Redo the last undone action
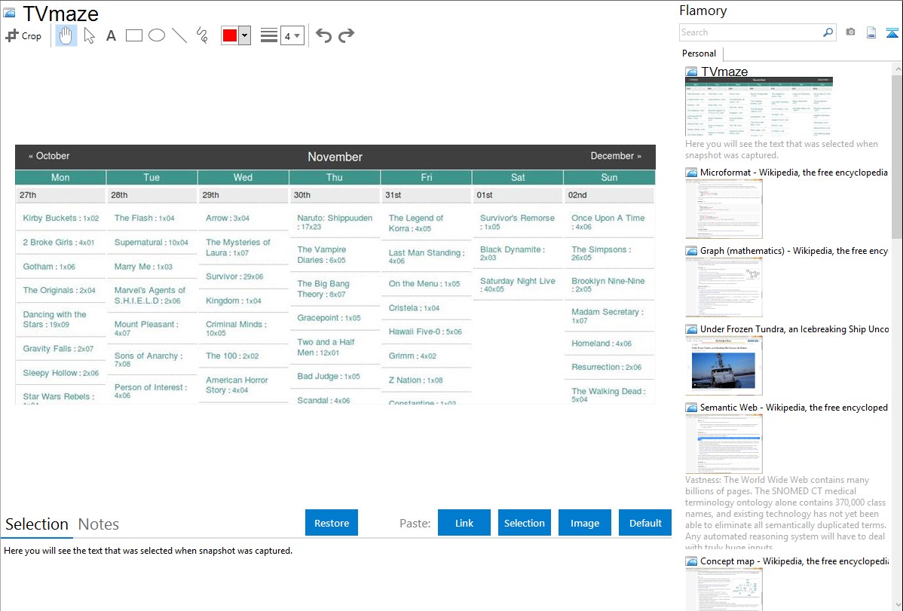This screenshot has height=611, width=903. tap(346, 35)
